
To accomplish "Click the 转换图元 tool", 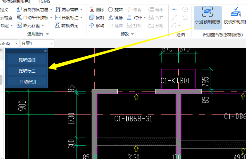I will tap(67, 25).
